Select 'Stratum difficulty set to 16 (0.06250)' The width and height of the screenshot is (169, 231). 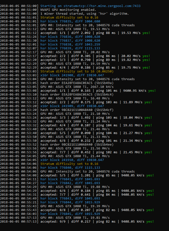click(x=57, y=71)
